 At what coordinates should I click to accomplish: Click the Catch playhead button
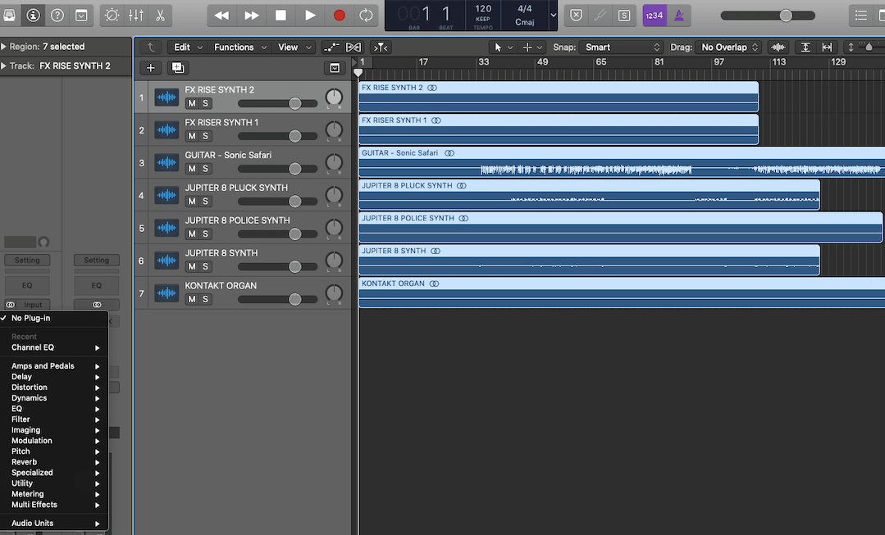[x=381, y=48]
